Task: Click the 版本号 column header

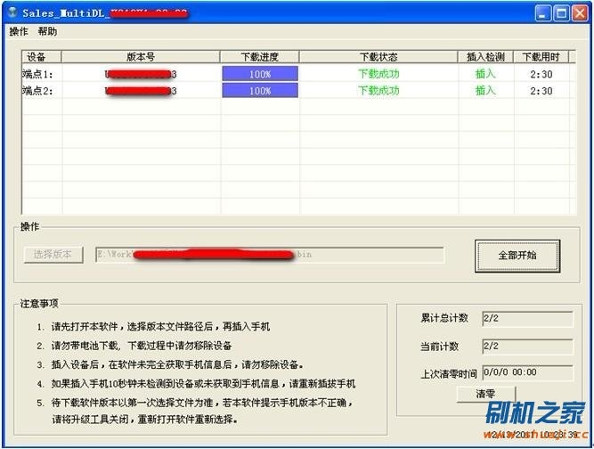Action: (x=141, y=57)
